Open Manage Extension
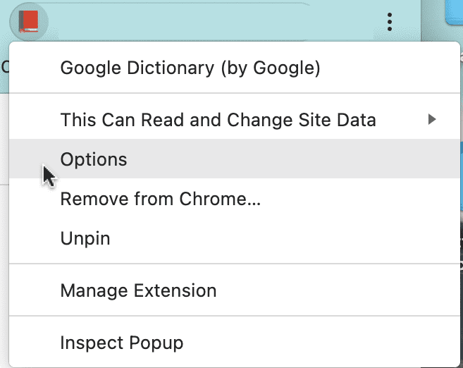 coord(138,290)
